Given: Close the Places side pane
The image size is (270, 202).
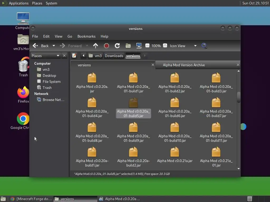Looking at the screenshot, I should pos(64,56).
